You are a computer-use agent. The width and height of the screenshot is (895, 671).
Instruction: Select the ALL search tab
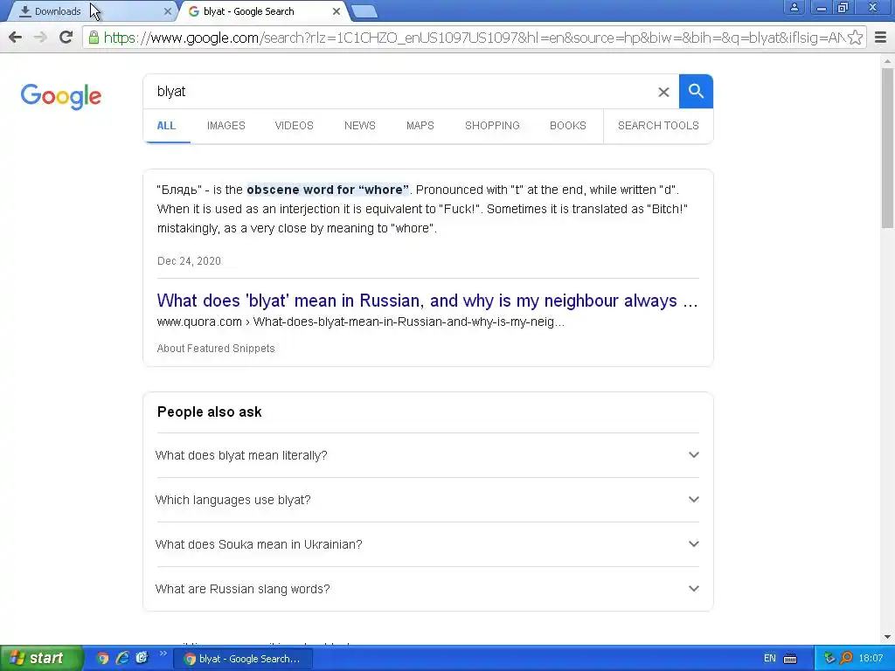pyautogui.click(x=166, y=126)
